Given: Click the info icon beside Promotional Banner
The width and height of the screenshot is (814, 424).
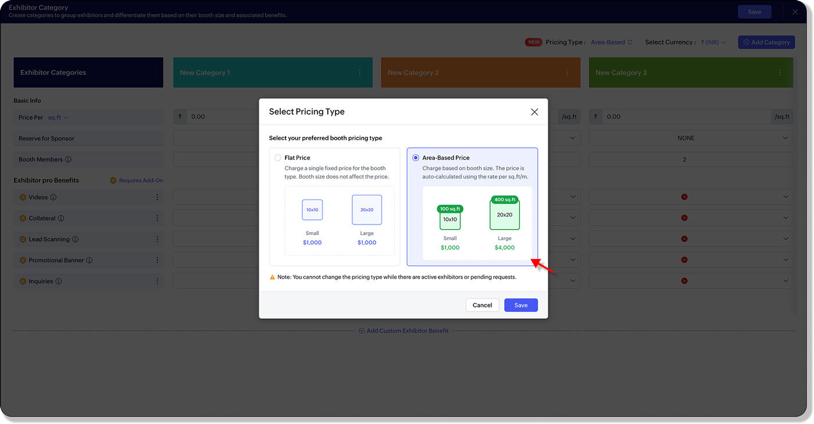Looking at the screenshot, I should pos(90,260).
